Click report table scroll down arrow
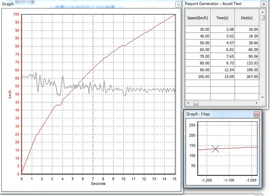The image size is (270, 196). [262, 97]
